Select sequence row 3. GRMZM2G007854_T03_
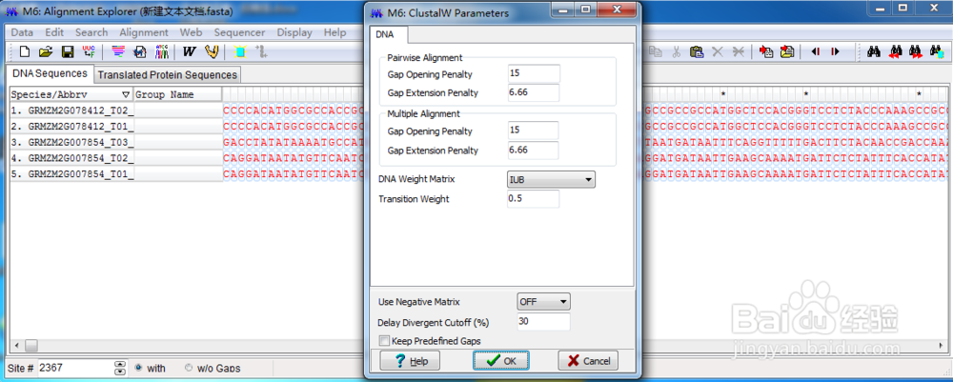953x382 pixels. (x=71, y=143)
